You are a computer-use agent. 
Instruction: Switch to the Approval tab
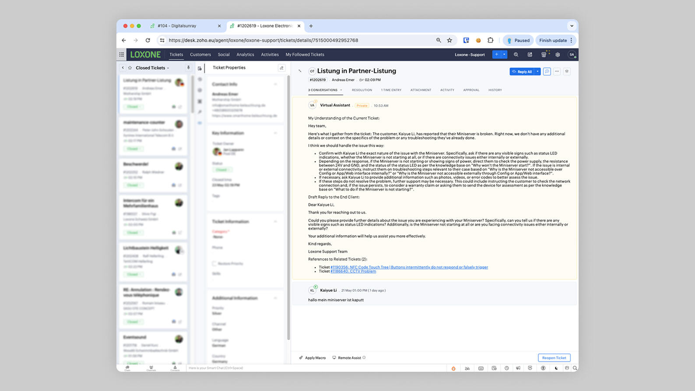coord(471,90)
